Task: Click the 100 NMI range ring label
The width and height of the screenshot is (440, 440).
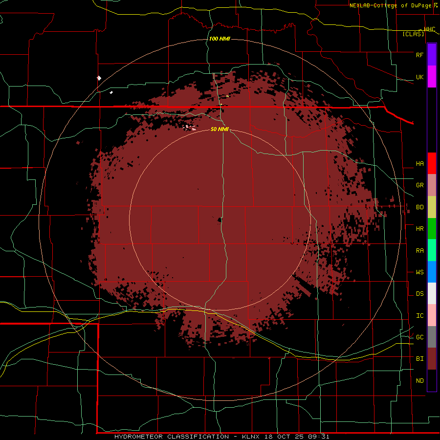Action: [x=220, y=39]
